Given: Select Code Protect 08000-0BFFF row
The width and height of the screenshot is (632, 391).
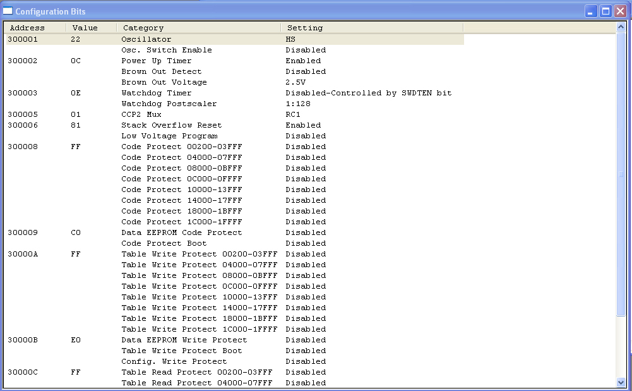Looking at the screenshot, I should (x=235, y=168).
